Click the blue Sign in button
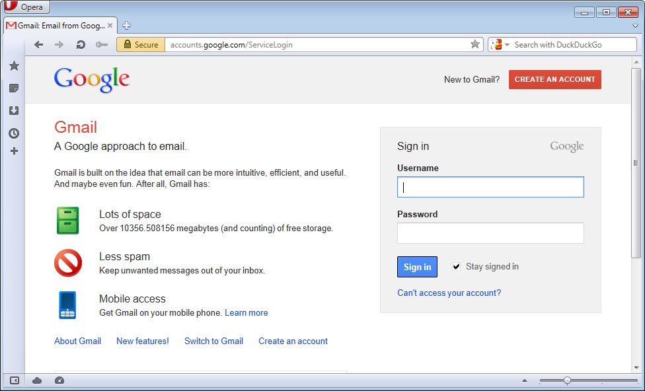This screenshot has width=645, height=391. pos(417,267)
